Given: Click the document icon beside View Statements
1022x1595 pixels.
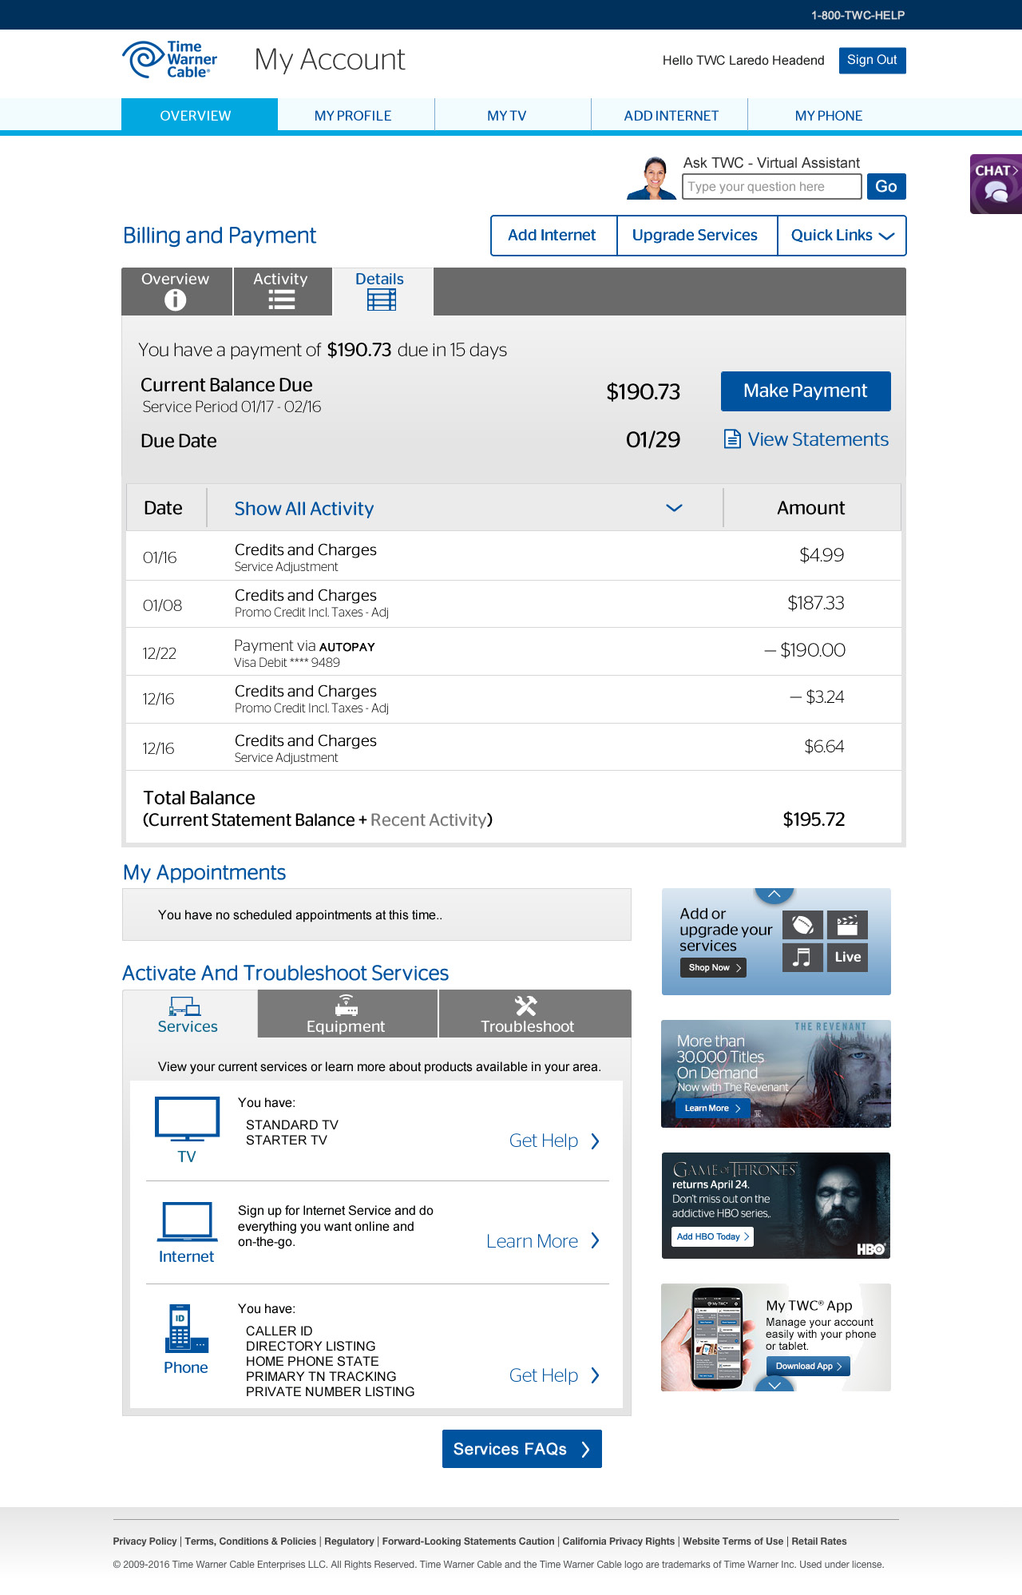Looking at the screenshot, I should tap(732, 439).
